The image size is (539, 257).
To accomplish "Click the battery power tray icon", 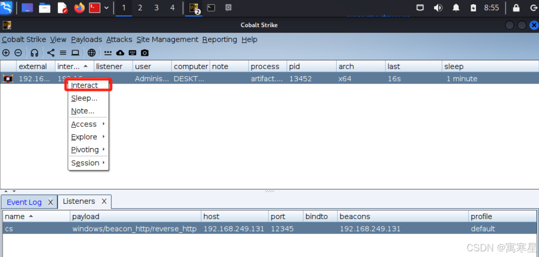I will pos(474,7).
